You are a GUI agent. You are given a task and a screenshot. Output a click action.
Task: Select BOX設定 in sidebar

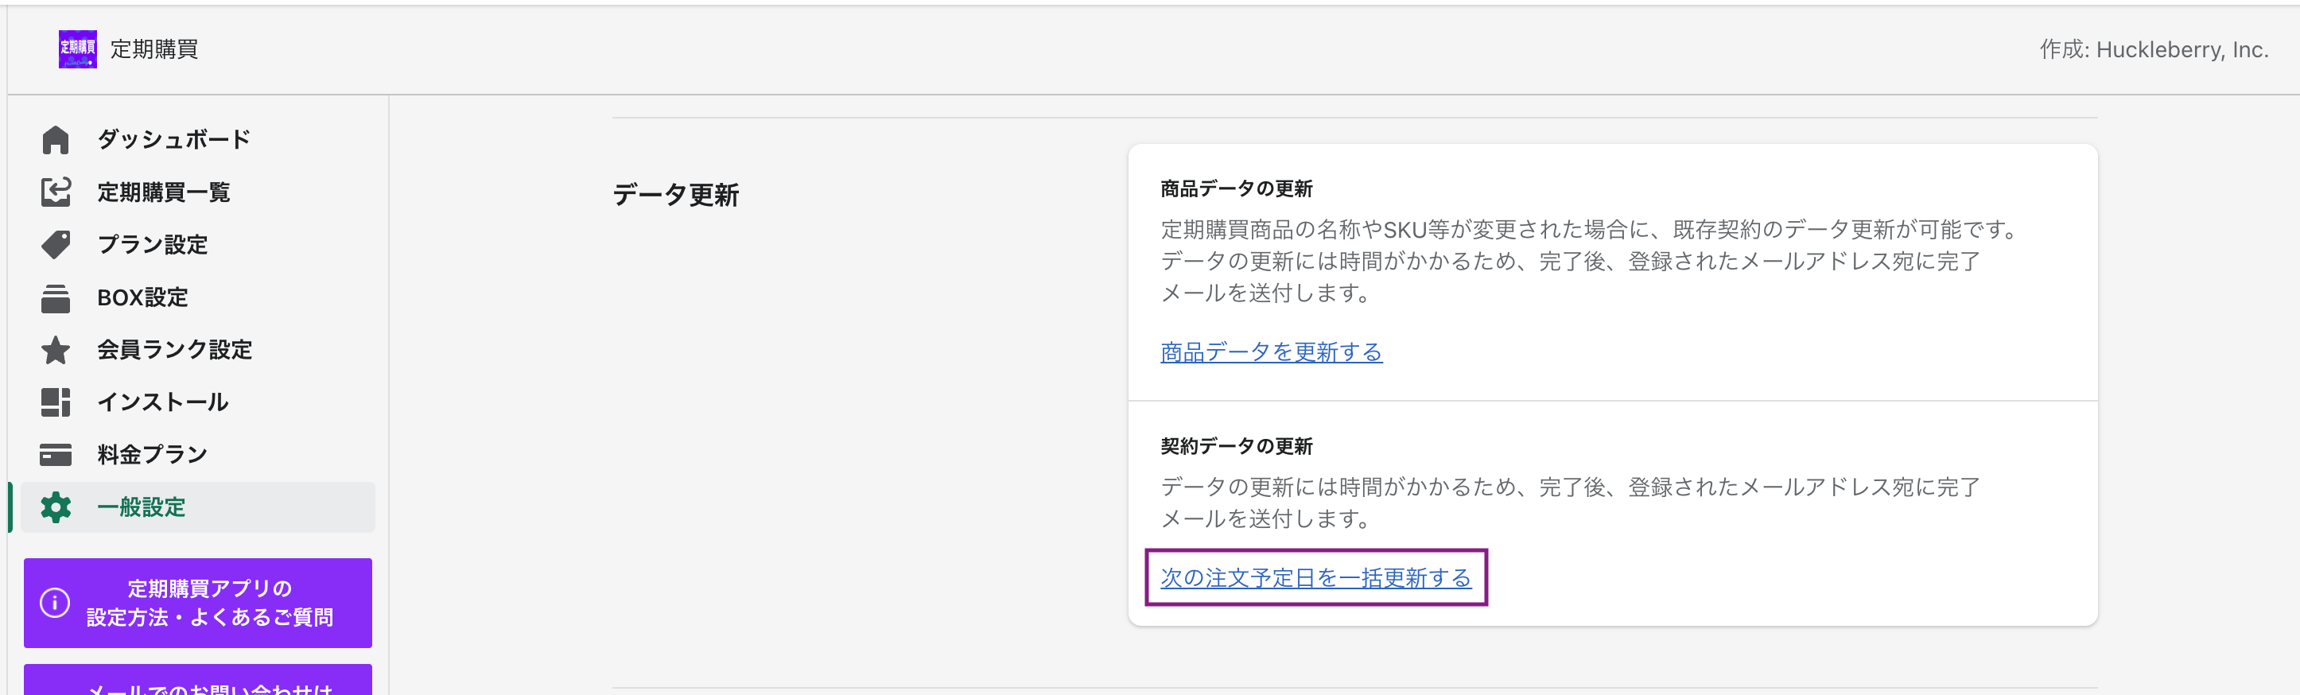143,298
